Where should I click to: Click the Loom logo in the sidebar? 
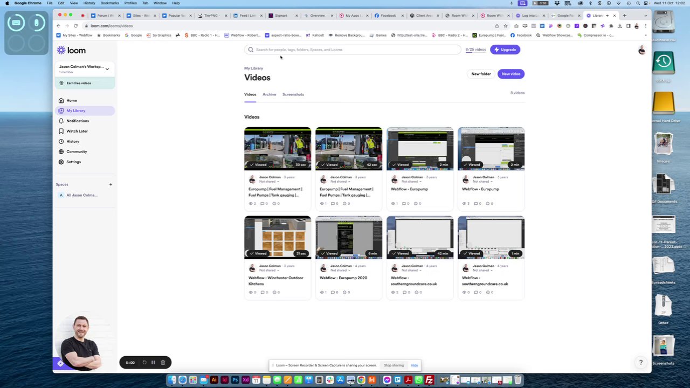pos(71,50)
